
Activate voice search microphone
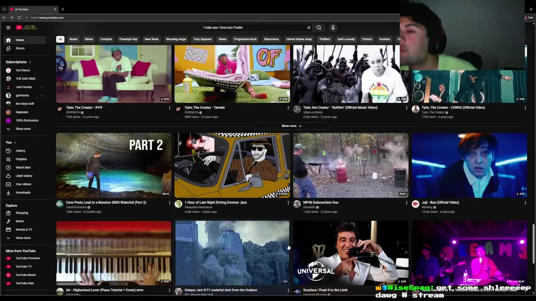click(333, 28)
